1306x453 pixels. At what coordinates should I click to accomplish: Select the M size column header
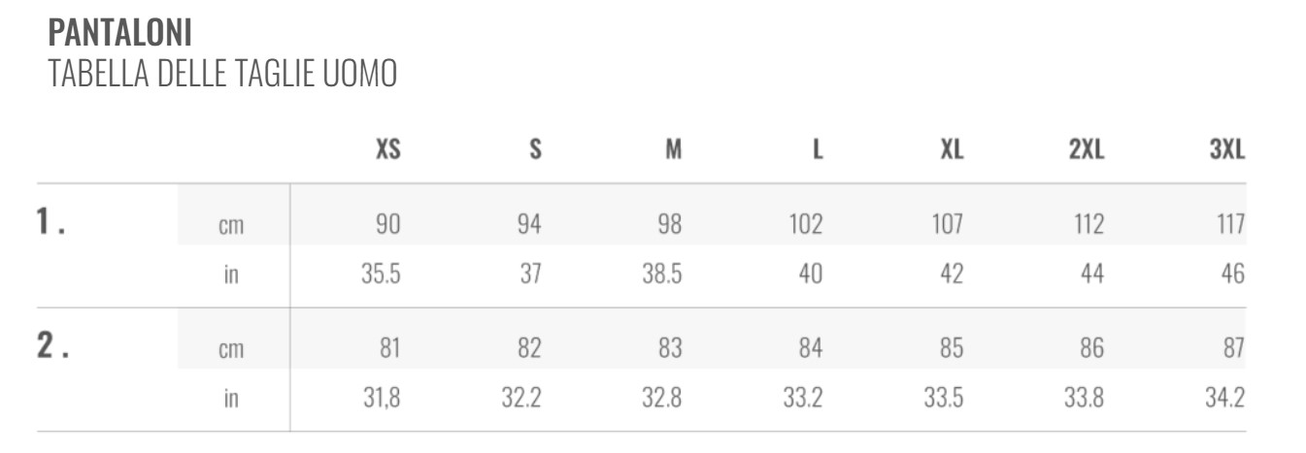673,149
